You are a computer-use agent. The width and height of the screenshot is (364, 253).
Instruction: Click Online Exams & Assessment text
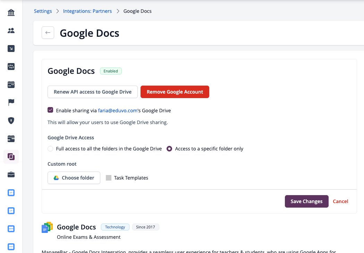[x=89, y=237]
